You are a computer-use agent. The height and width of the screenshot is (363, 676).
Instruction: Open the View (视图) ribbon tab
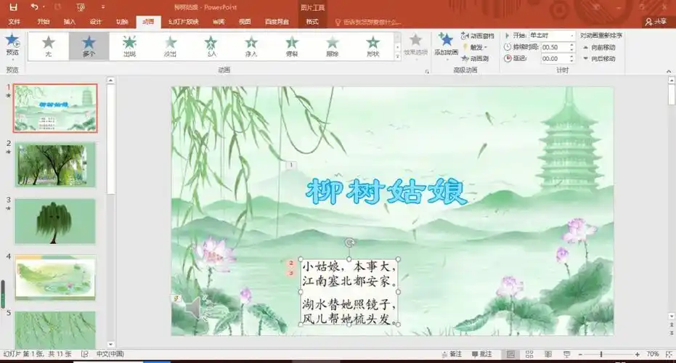(245, 22)
